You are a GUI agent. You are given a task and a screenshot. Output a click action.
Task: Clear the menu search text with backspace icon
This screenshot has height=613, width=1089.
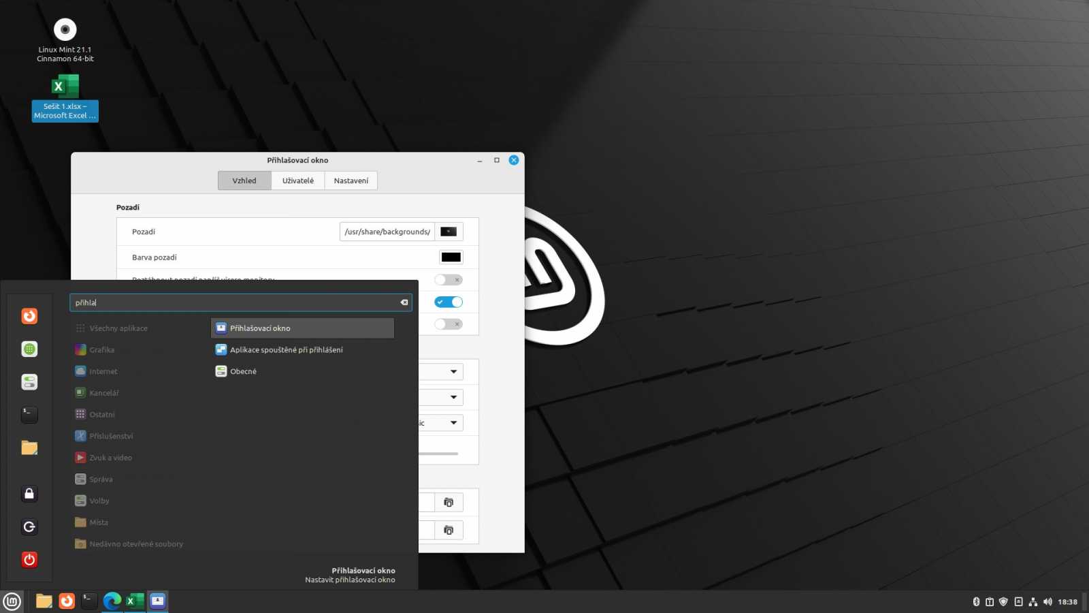click(404, 302)
